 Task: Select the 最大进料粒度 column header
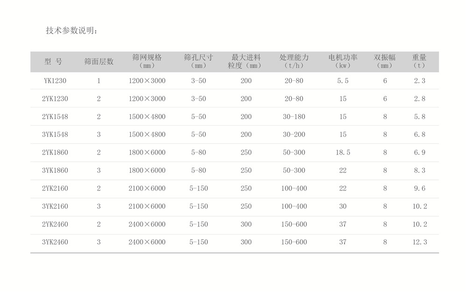246,61
